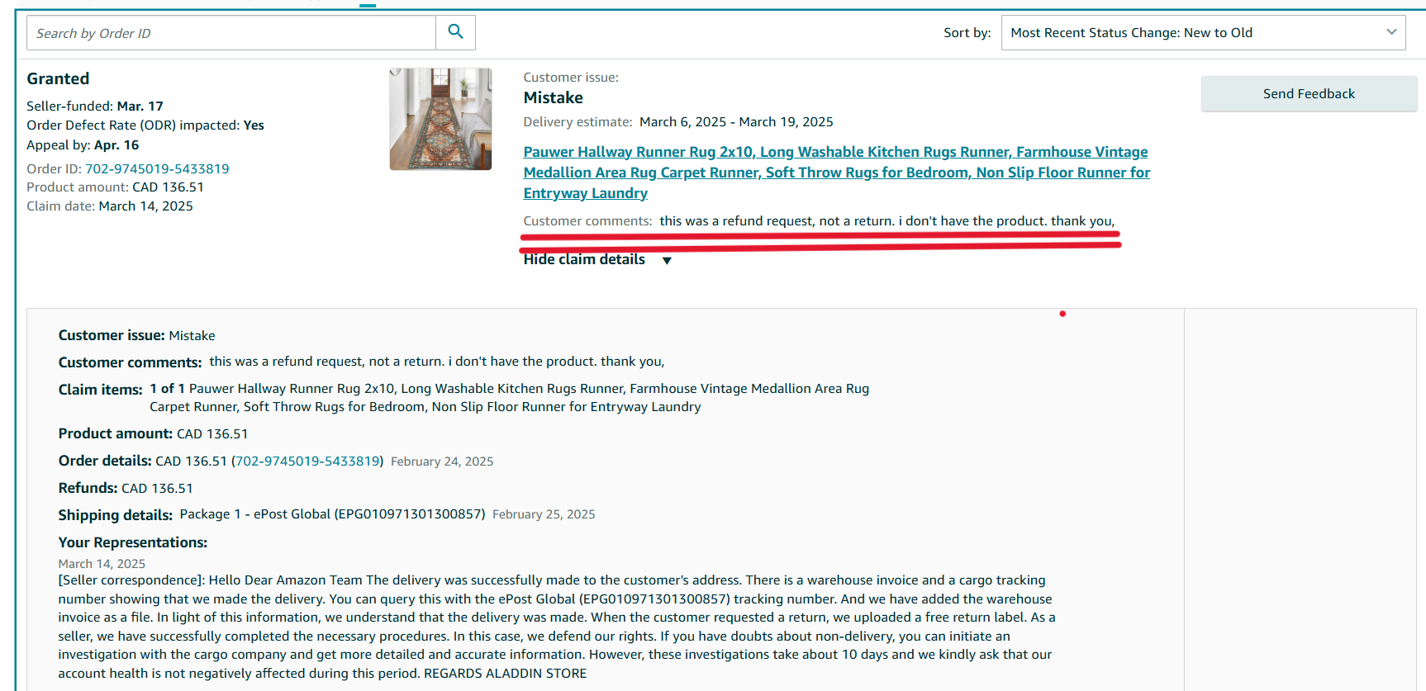
Task: Open order link in Order details row
Action: click(307, 461)
